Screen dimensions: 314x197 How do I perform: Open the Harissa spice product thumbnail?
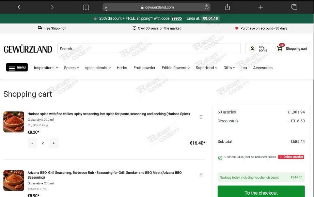[14, 122]
